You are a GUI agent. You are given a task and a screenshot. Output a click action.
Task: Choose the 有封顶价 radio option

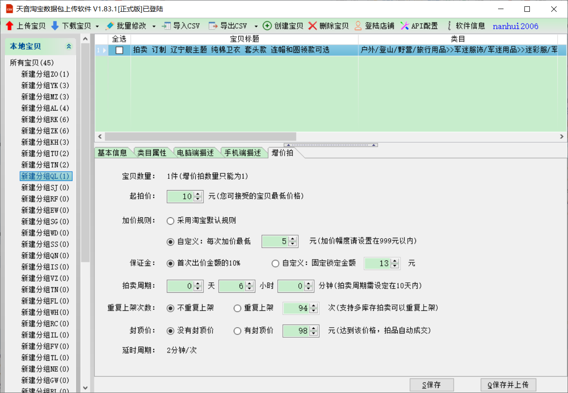(x=237, y=331)
